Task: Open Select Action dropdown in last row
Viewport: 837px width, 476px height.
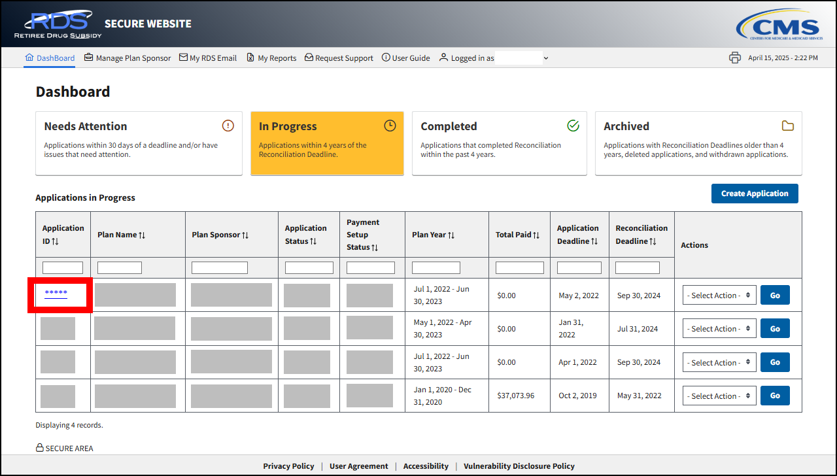Action: pos(719,396)
